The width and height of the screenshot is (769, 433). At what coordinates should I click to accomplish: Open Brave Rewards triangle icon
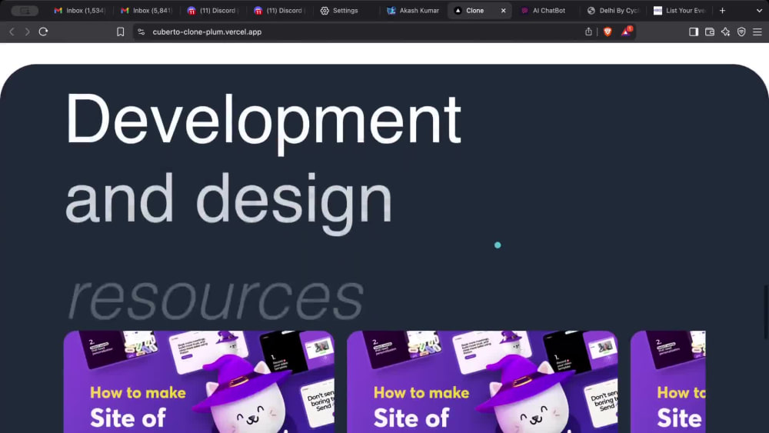click(626, 32)
